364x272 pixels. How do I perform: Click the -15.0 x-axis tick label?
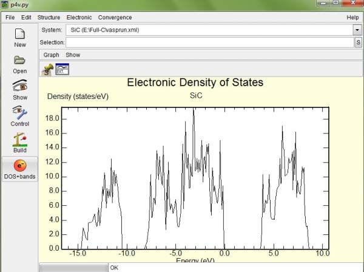(78, 253)
